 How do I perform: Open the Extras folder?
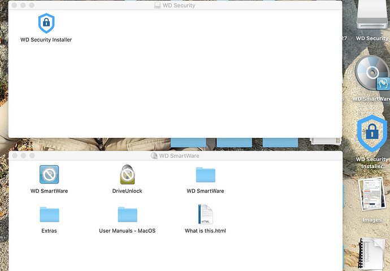point(49,215)
